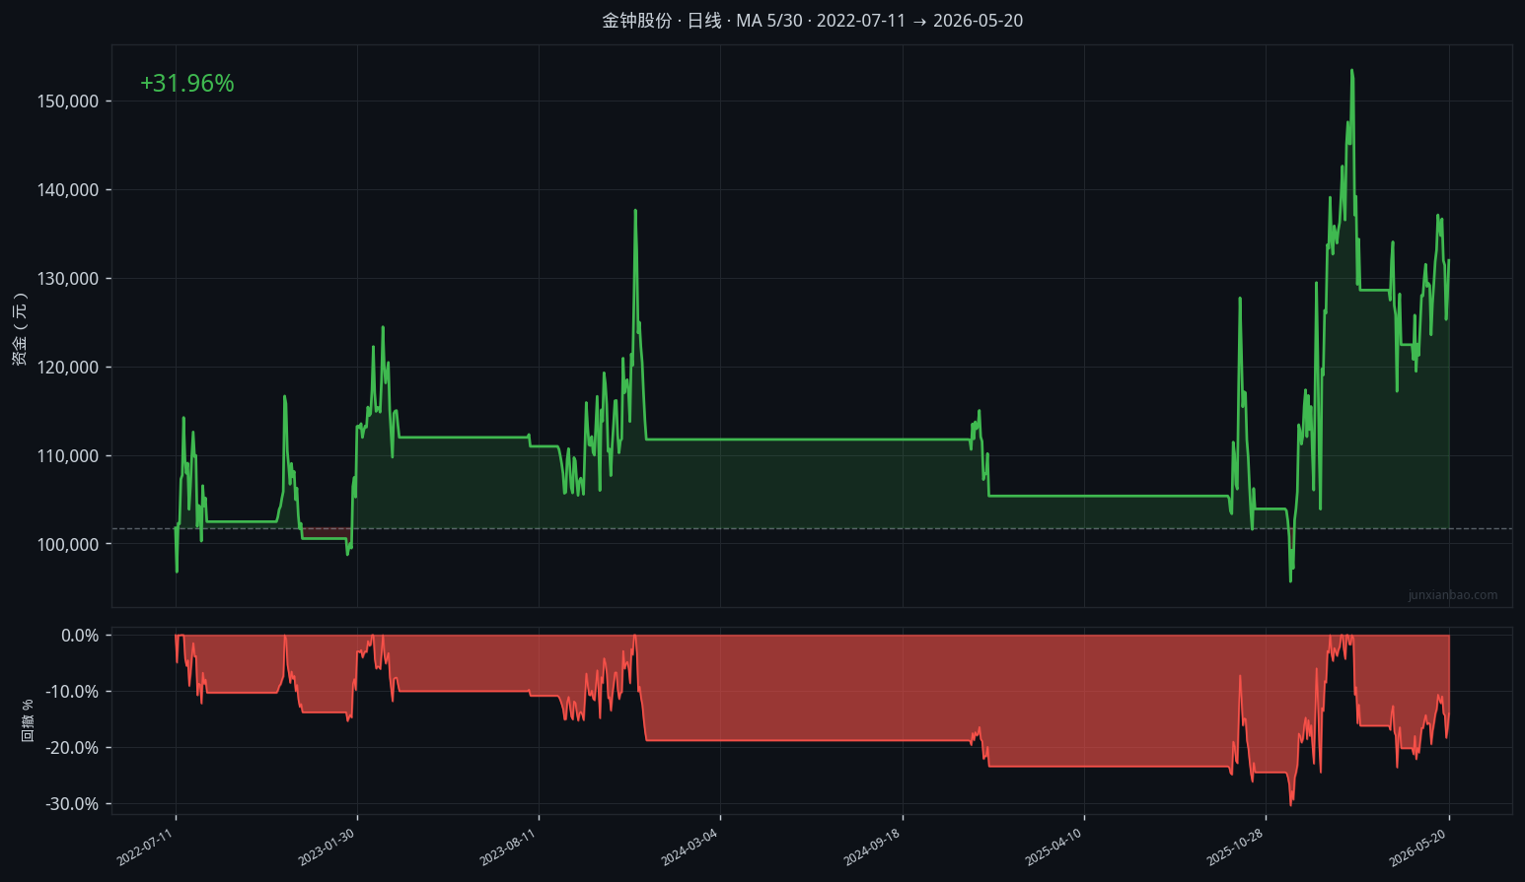Viewport: 1525px width, 882px height.
Task: Select the -20.0% drawdown axis label
Action: [72, 748]
